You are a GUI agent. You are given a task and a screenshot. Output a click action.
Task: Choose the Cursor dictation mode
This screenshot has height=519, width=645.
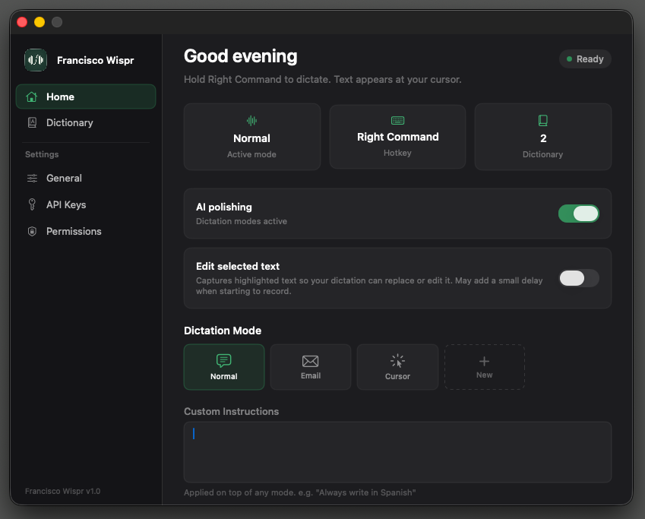click(x=397, y=367)
